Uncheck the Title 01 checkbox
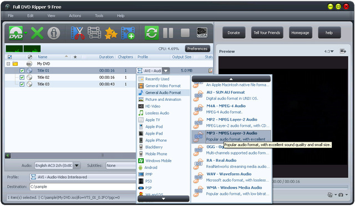The width and height of the screenshot is (355, 206). coord(22,70)
